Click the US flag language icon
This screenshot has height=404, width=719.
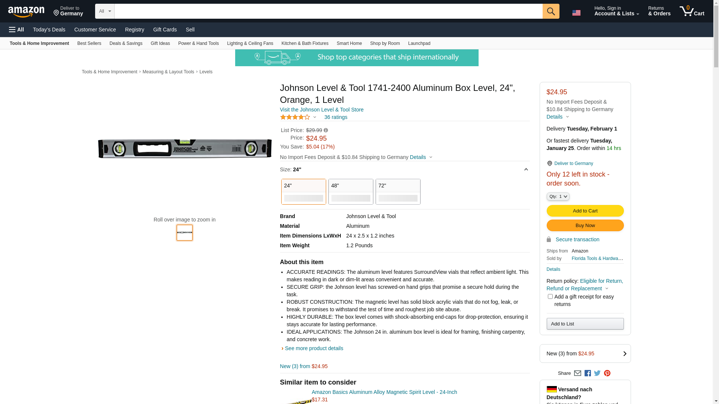point(576,13)
